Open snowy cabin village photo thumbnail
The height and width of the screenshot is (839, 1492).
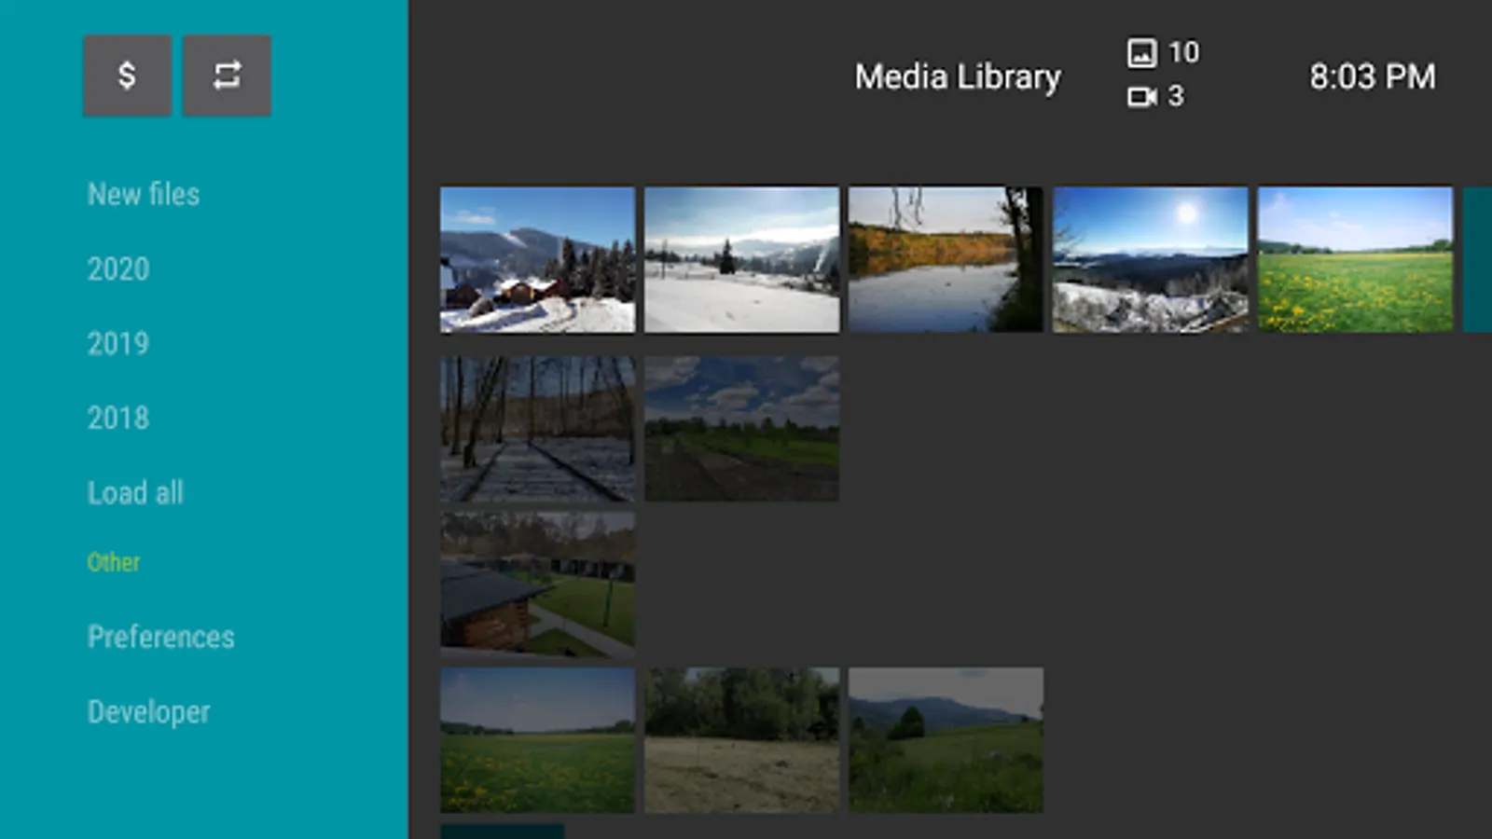point(537,259)
